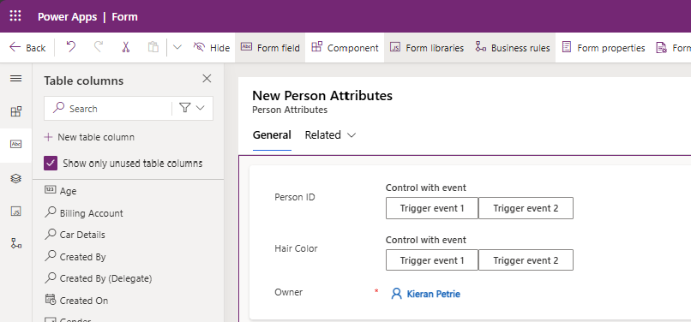691x322 pixels.
Task: Uncheck Show only unused table columns
Action: [51, 164]
